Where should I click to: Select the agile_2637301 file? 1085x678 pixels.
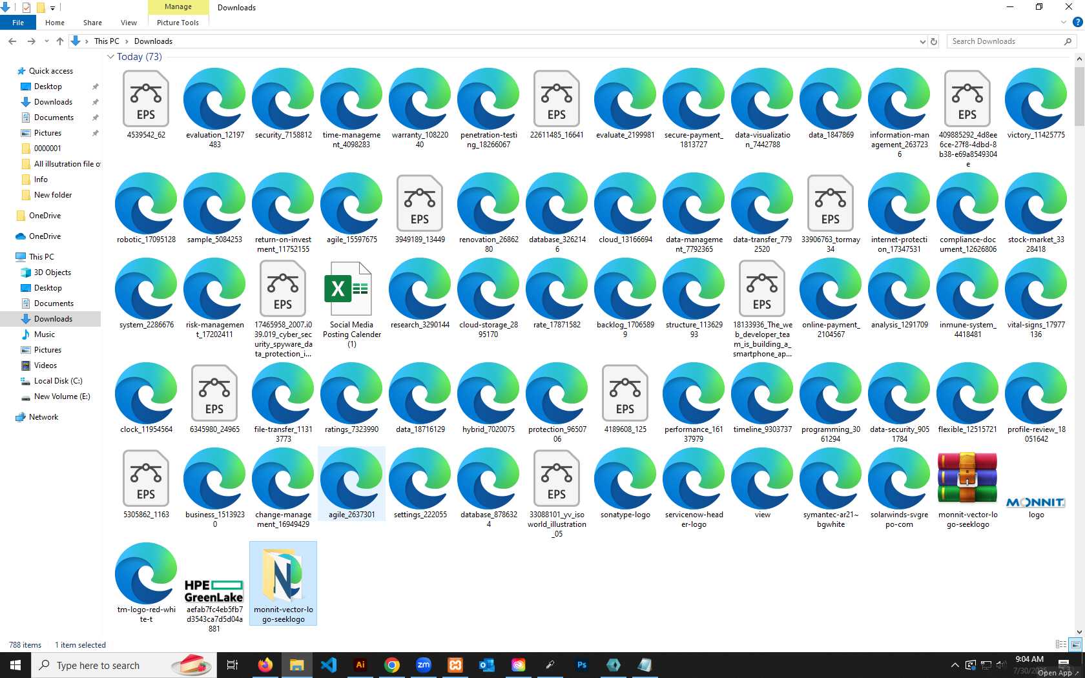pyautogui.click(x=351, y=483)
